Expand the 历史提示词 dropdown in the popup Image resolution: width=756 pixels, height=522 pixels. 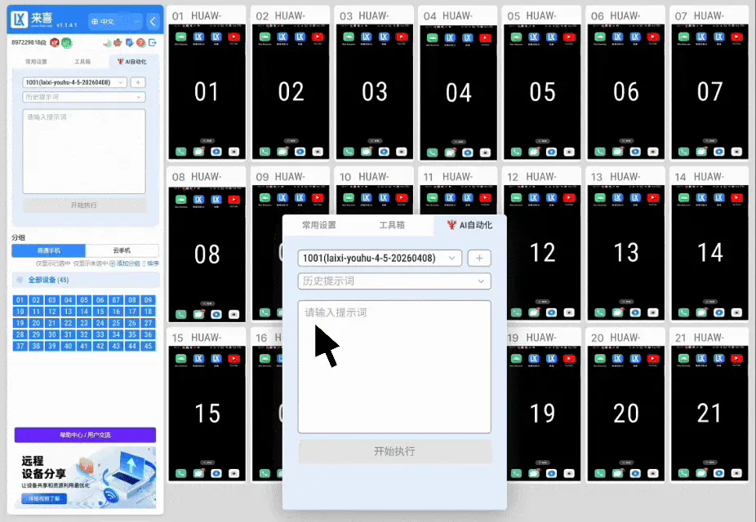394,281
